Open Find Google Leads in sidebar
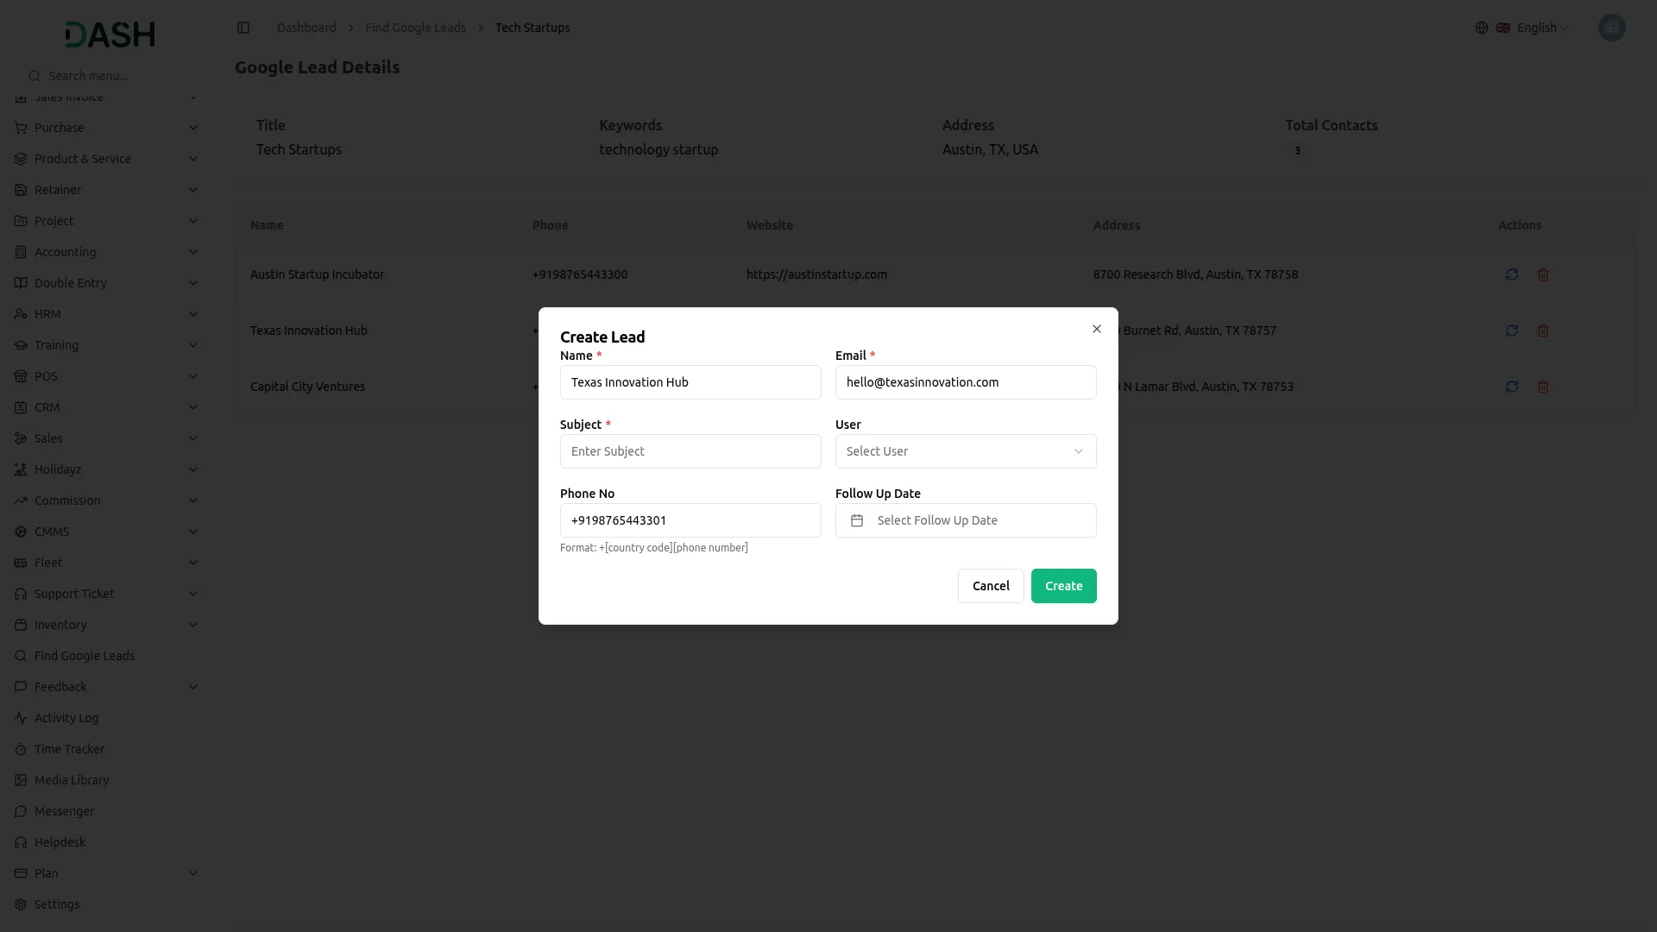This screenshot has width=1657, height=932. click(x=84, y=656)
